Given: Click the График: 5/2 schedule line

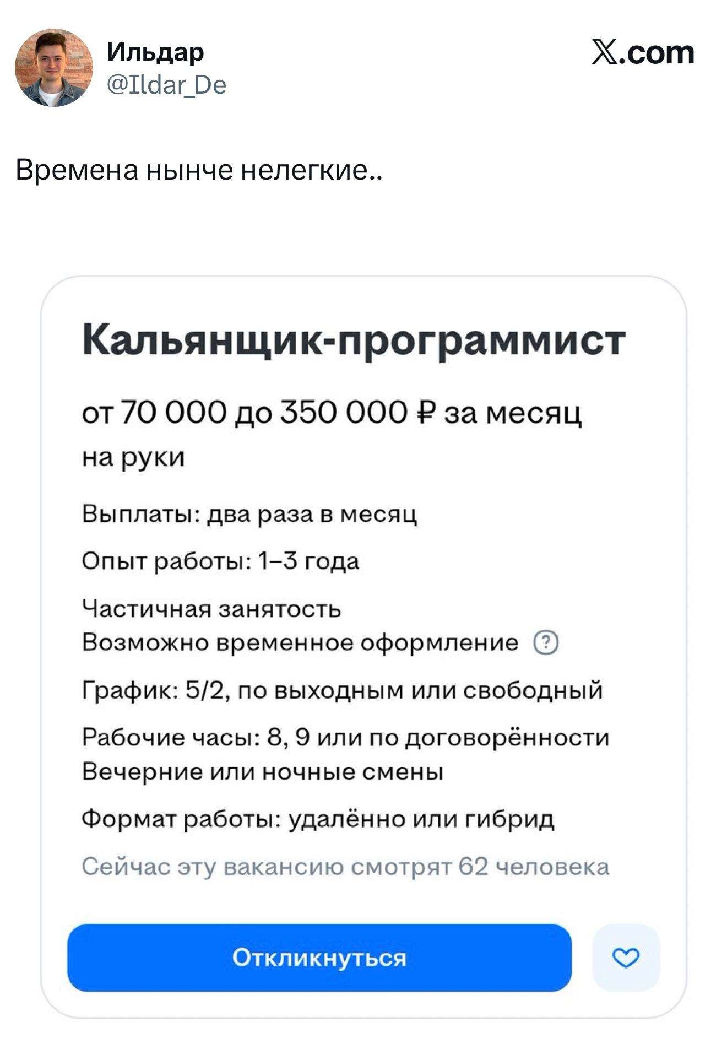Looking at the screenshot, I should (342, 690).
